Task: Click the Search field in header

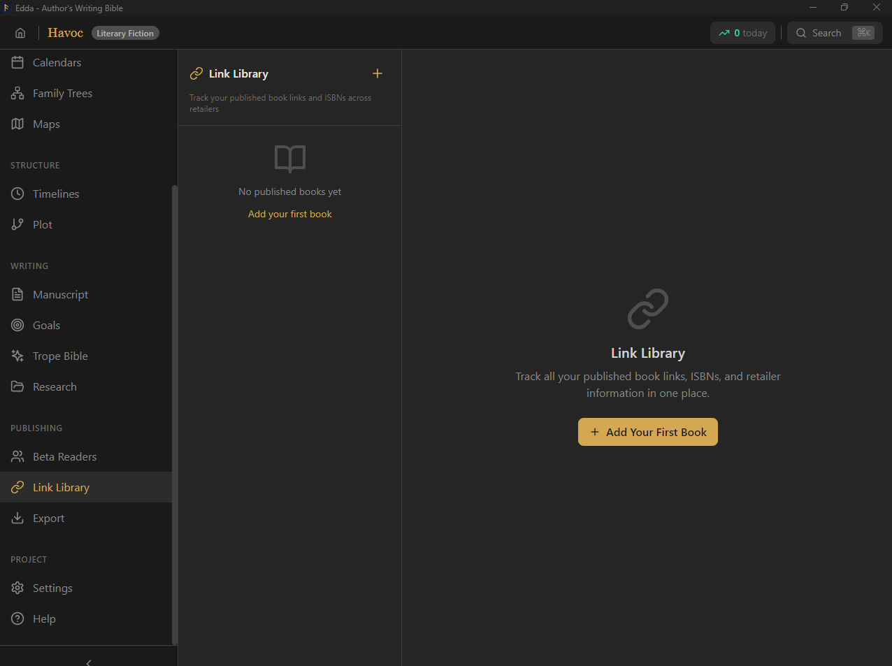Action: coord(835,33)
